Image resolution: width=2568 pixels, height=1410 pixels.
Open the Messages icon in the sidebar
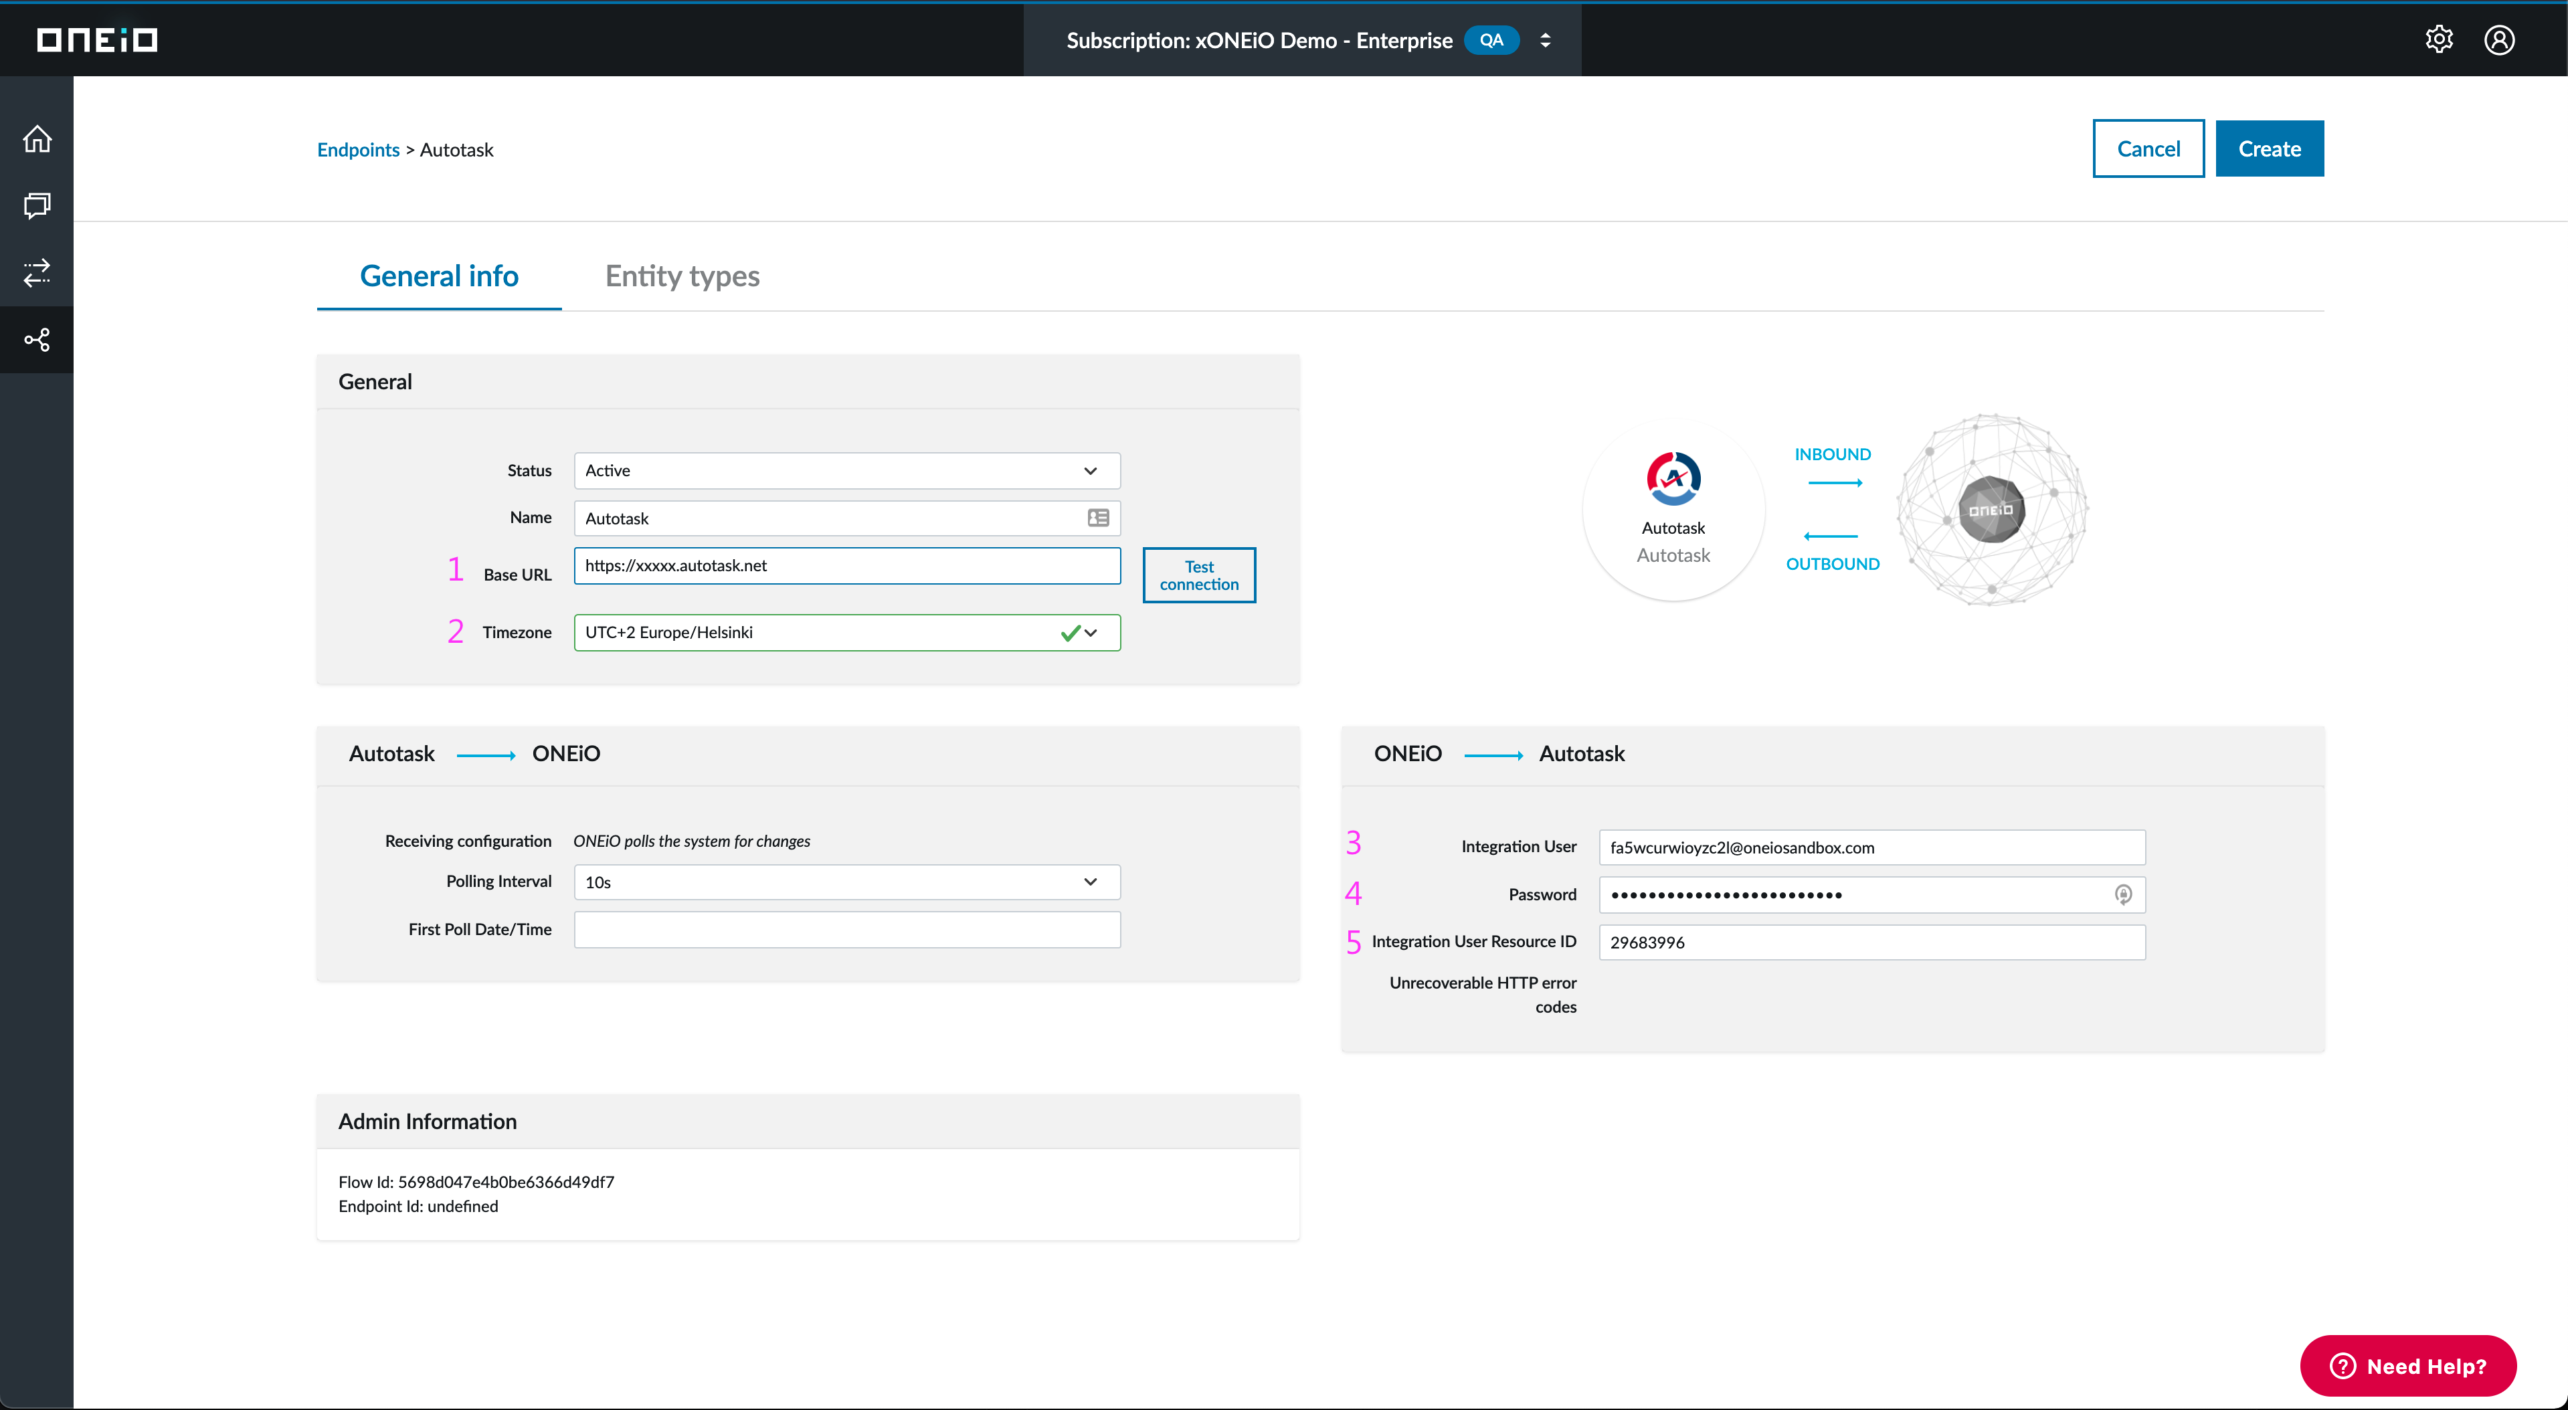(37, 205)
